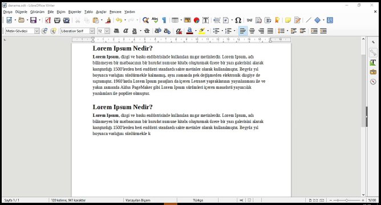Align text left
Screen dimensions: 381x205
coord(243,31)
